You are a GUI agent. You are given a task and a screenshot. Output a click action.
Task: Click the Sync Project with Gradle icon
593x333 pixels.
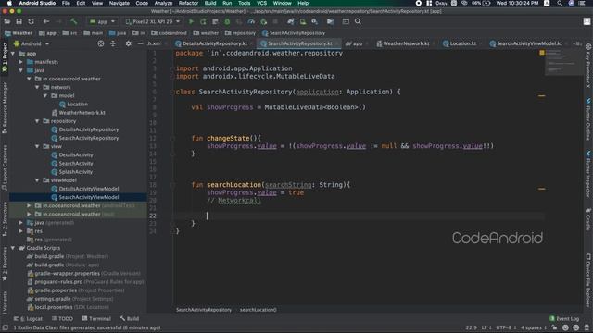(290, 21)
